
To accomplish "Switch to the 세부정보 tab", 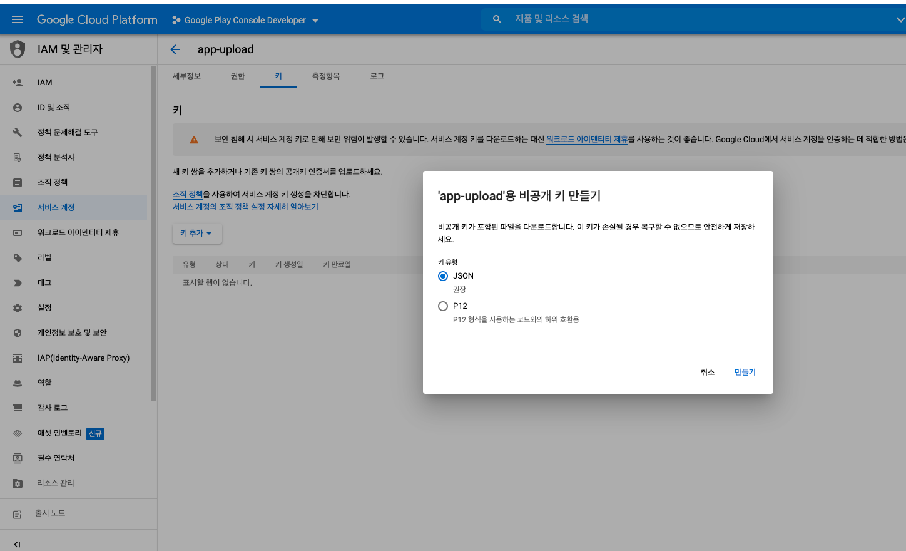I will coord(186,76).
